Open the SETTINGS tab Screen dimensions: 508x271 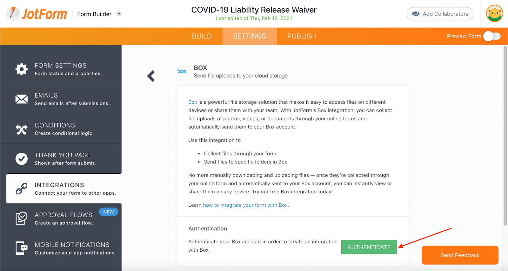(x=250, y=36)
